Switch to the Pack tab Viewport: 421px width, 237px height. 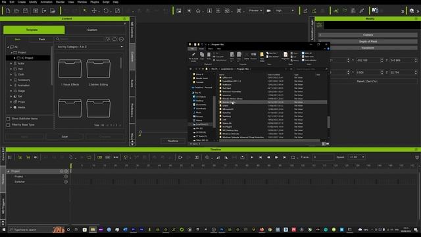pyautogui.click(x=41, y=39)
